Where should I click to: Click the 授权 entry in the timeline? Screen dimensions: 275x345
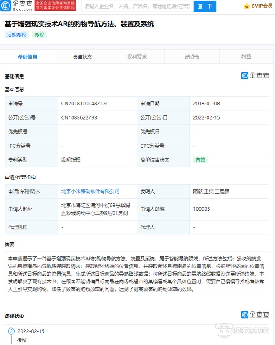(x=22, y=340)
